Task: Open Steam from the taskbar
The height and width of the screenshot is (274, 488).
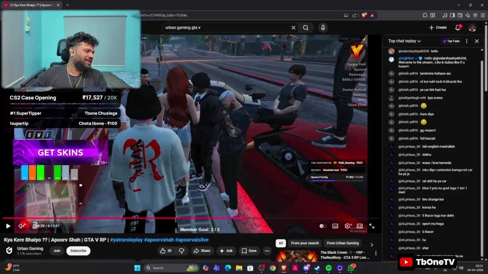Action: (317, 268)
